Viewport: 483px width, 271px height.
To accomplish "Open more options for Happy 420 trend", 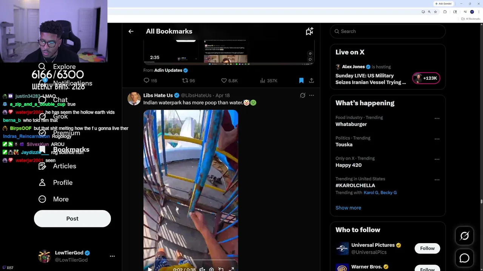I will tap(437, 159).
